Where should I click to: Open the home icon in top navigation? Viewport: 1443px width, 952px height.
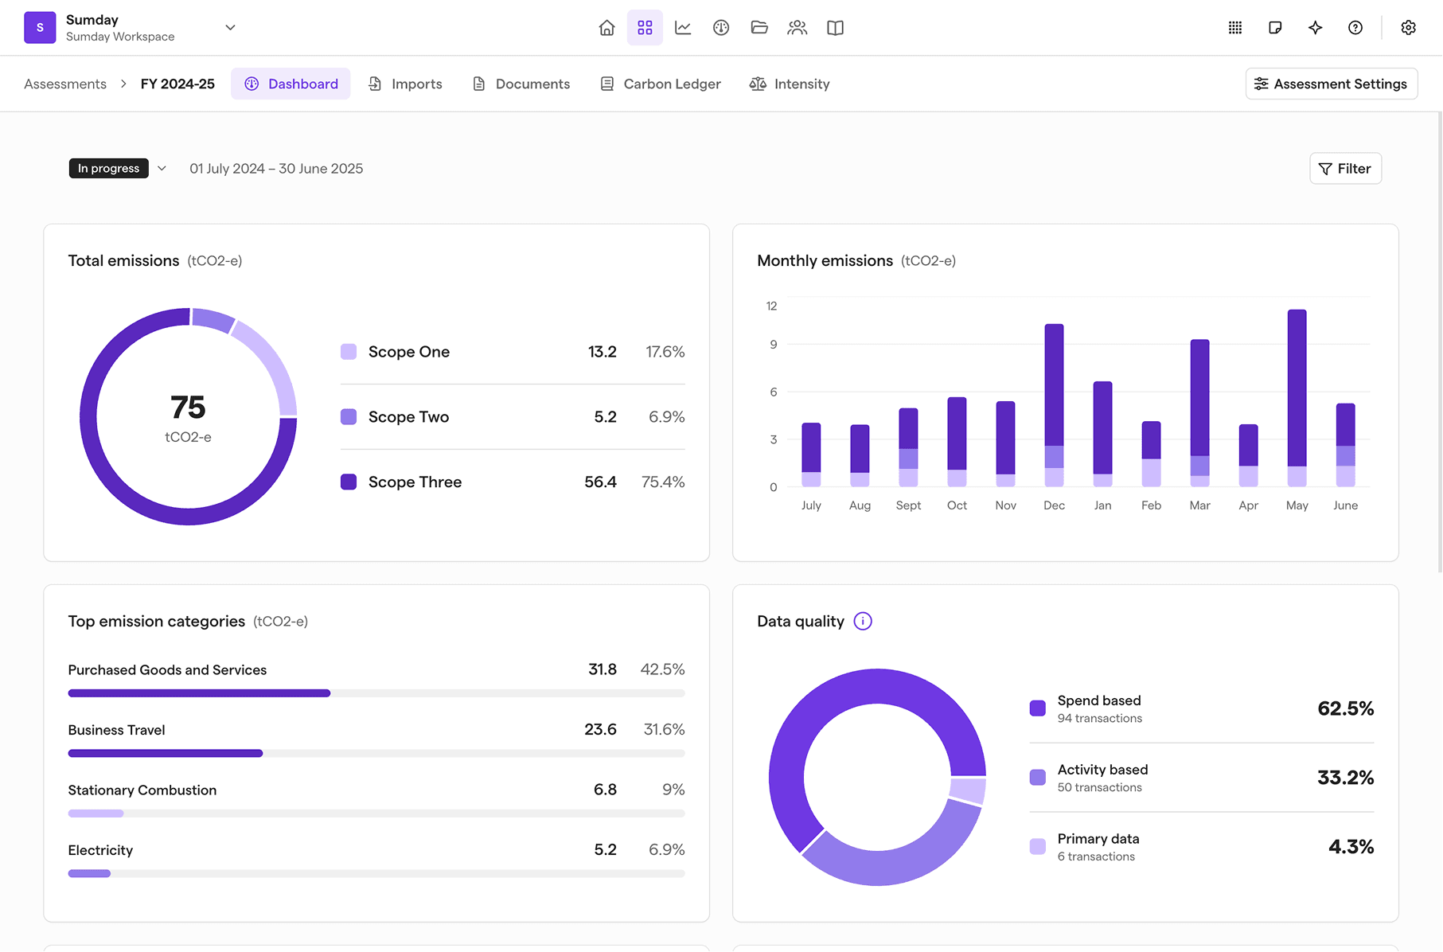click(606, 28)
